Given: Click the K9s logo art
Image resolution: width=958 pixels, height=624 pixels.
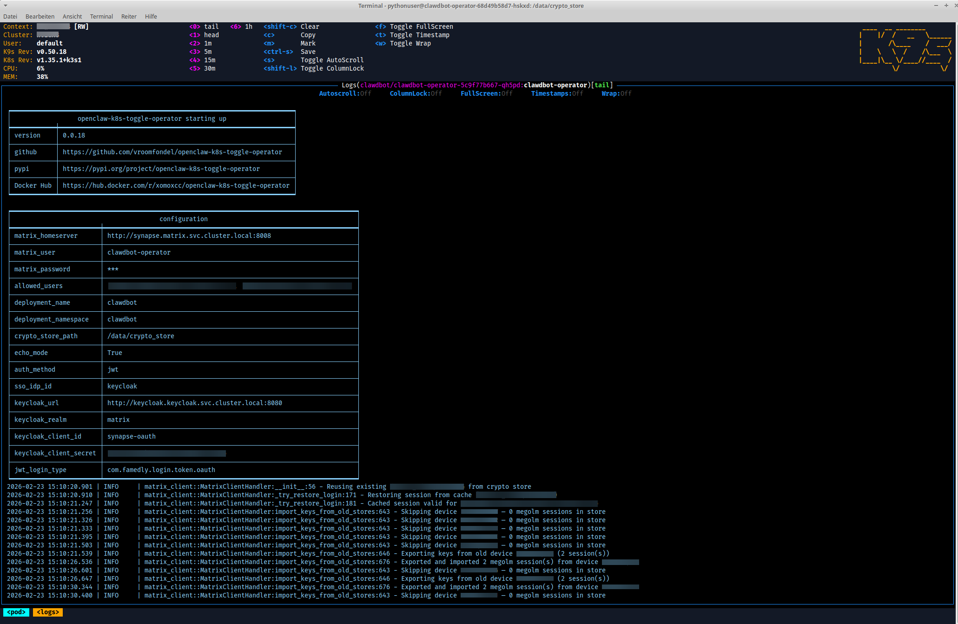Looking at the screenshot, I should click(905, 49).
